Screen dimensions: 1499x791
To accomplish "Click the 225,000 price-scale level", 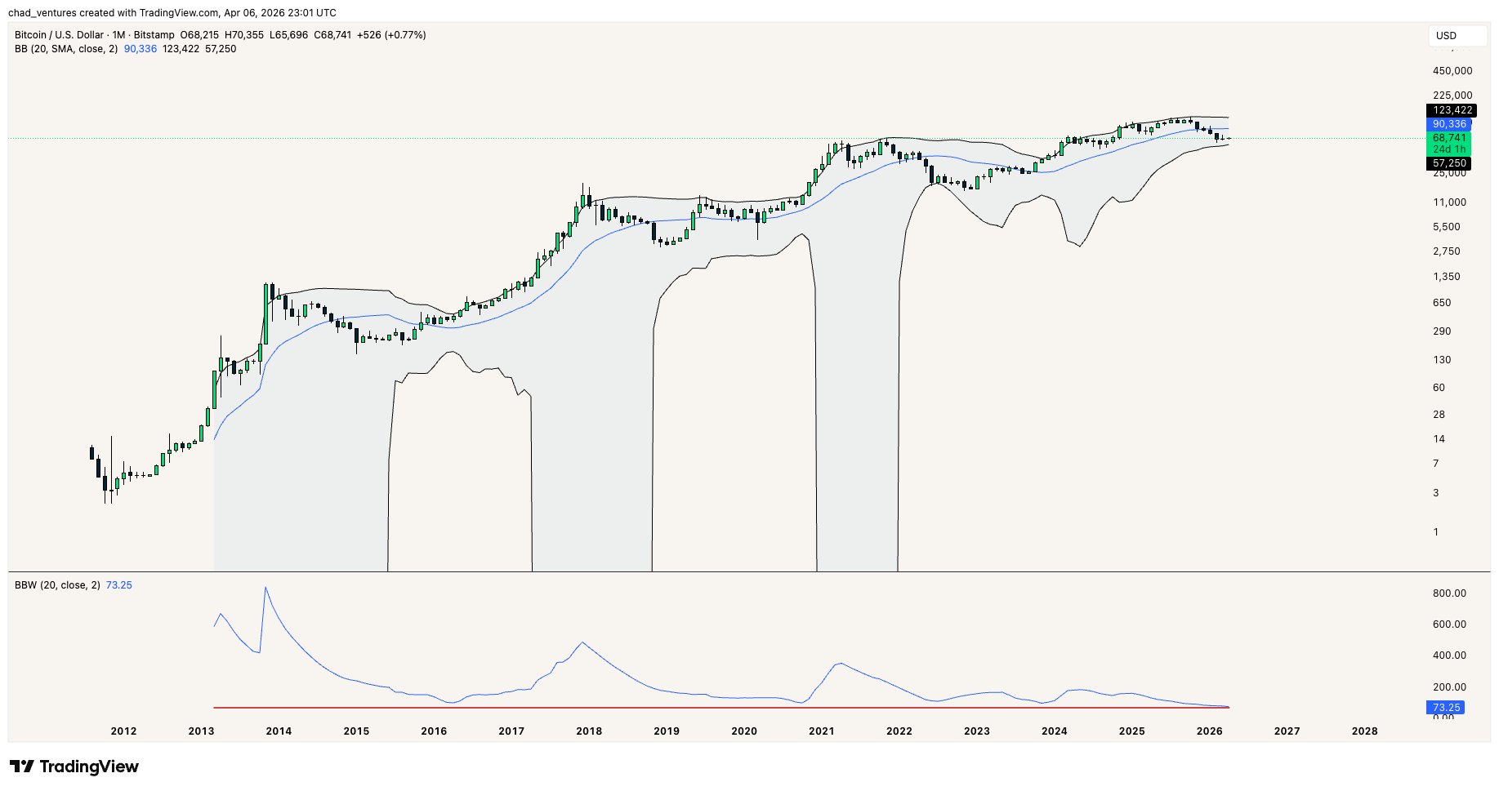I will tap(1452, 96).
